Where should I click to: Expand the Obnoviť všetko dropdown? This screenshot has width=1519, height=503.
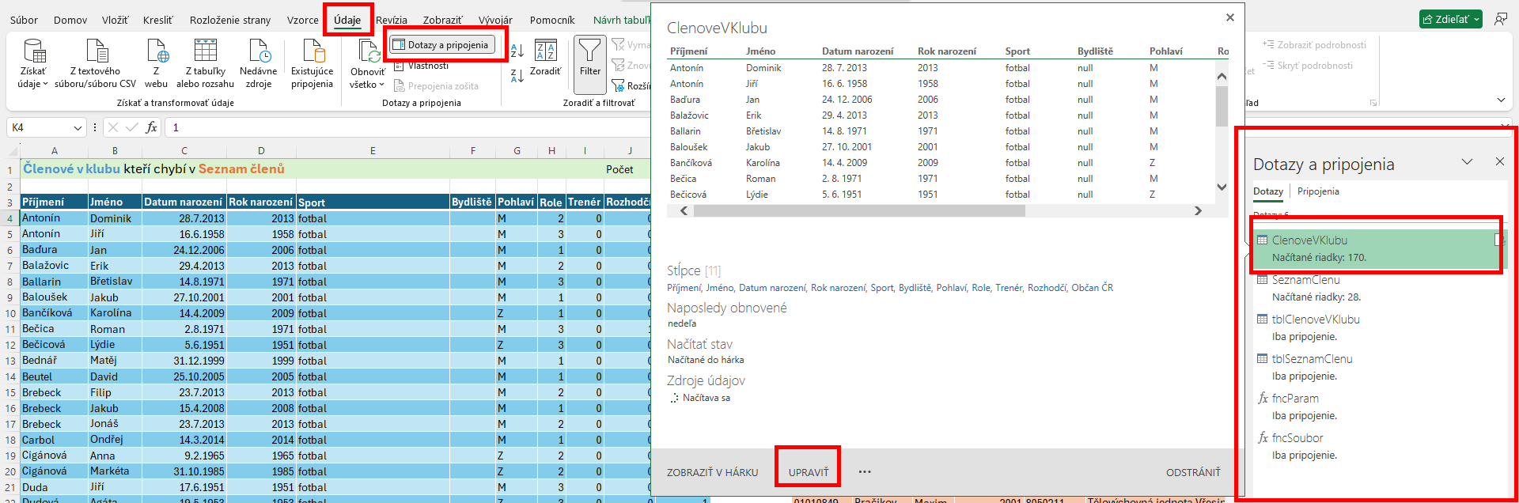click(x=367, y=85)
